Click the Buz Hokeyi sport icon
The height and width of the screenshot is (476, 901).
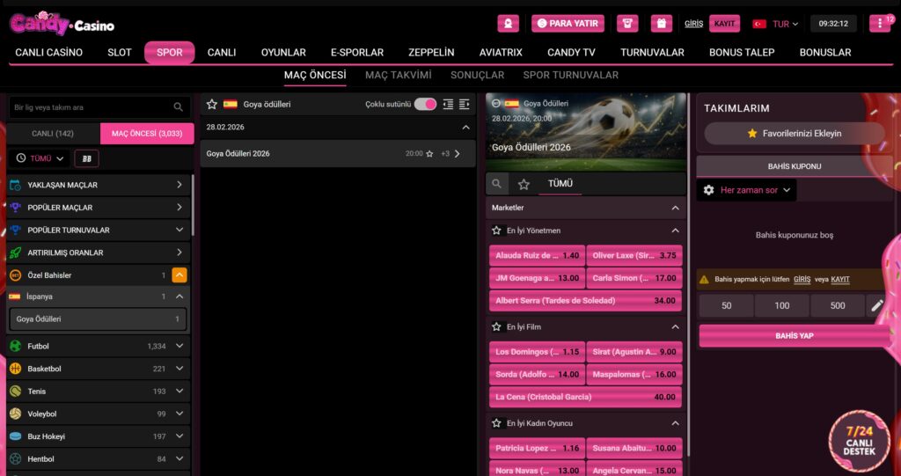[16, 436]
